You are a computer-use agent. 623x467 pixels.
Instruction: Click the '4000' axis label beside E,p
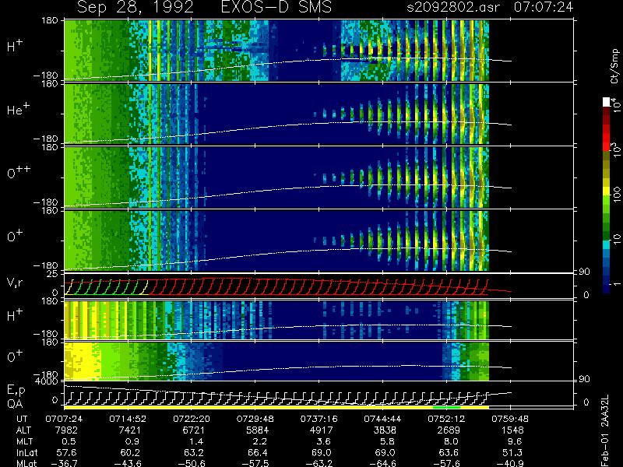tap(48, 381)
